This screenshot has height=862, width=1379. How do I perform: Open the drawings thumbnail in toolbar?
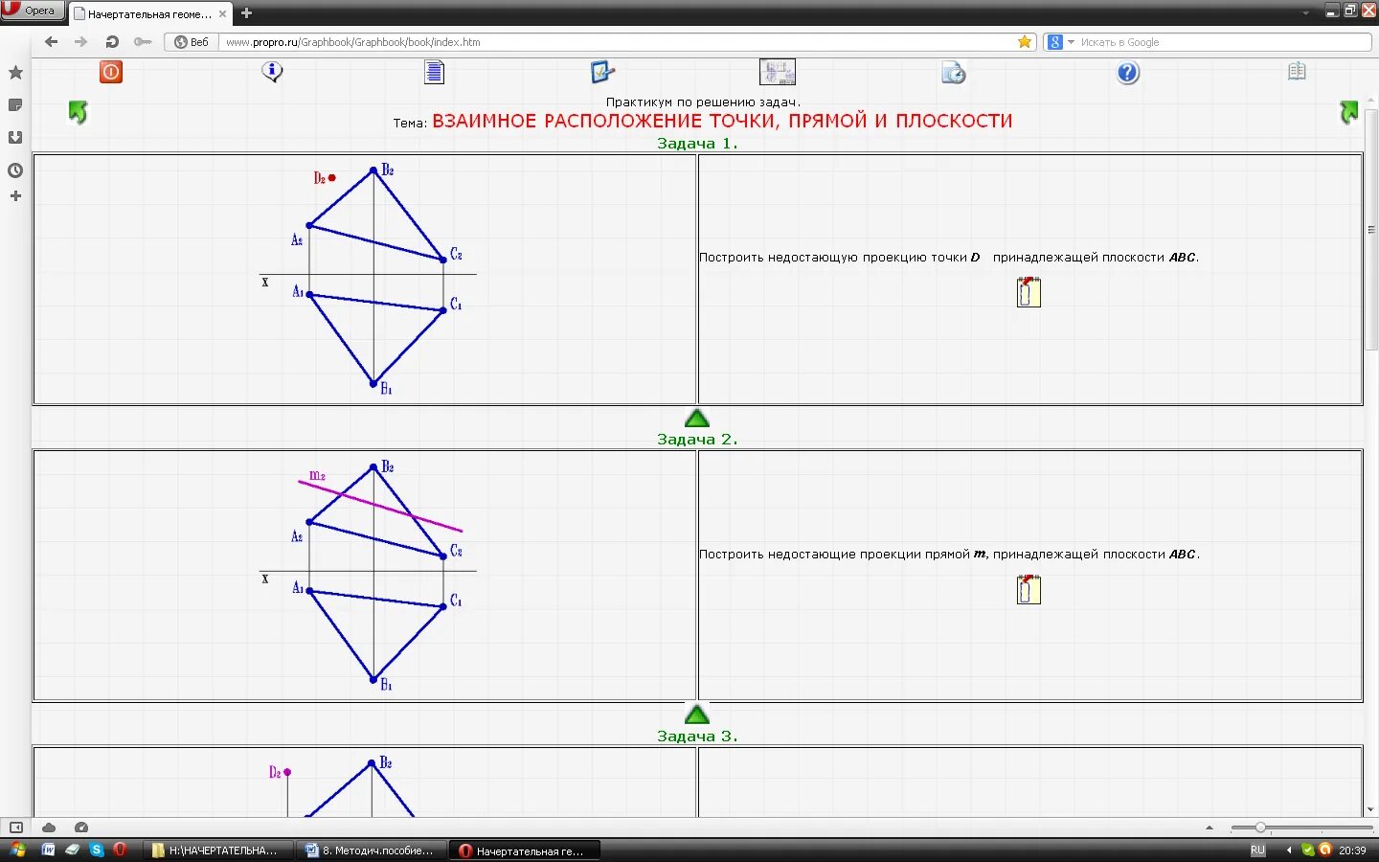tap(778, 72)
